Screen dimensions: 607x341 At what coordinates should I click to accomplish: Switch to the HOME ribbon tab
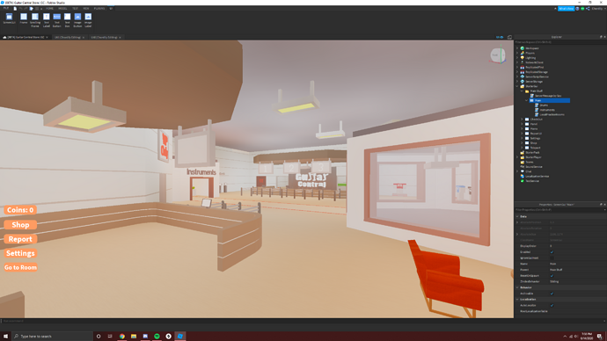[x=49, y=9]
